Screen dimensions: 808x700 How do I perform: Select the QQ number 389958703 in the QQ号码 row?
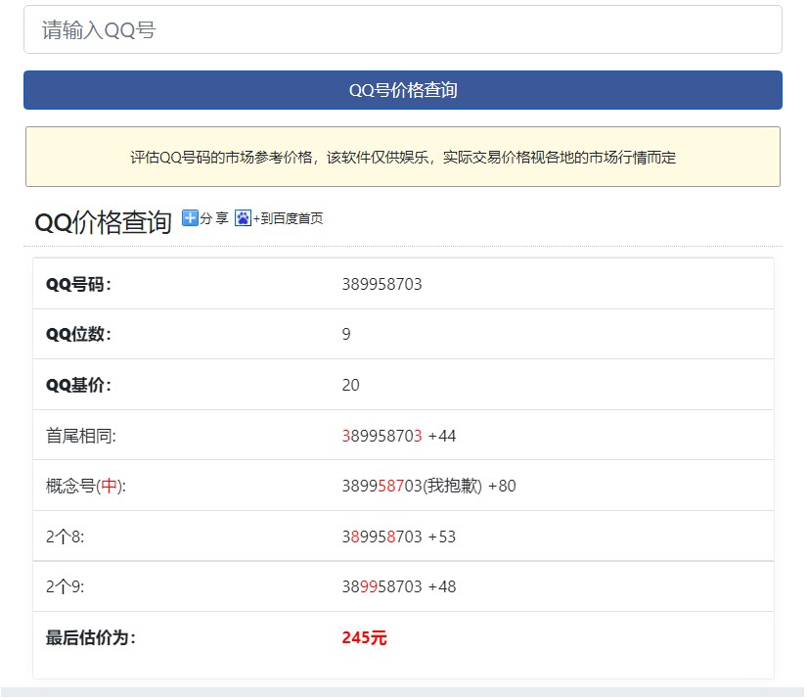coord(382,284)
